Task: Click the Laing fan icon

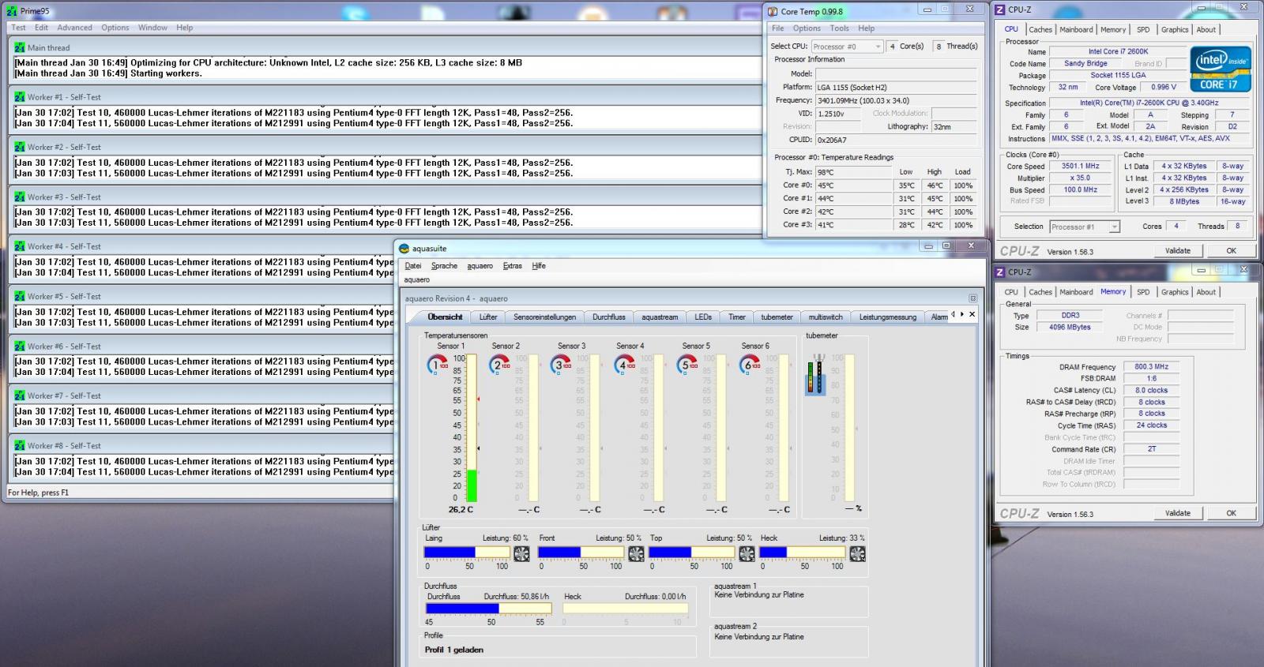Action: pos(521,553)
